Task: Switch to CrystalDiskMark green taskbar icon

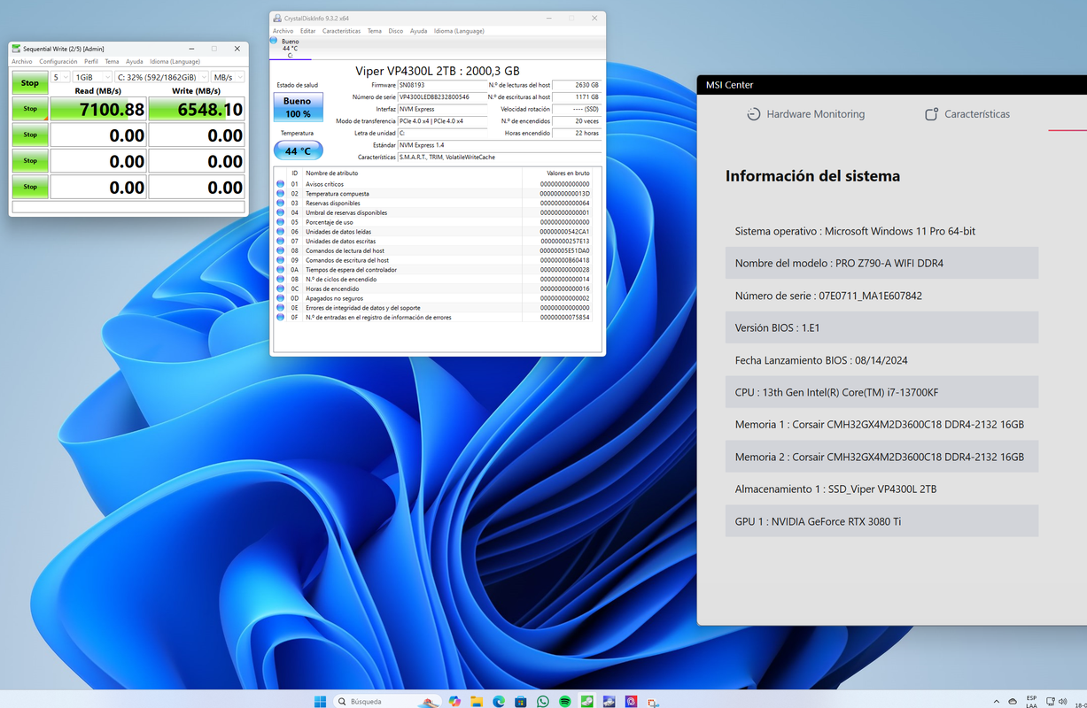Action: pos(587,701)
